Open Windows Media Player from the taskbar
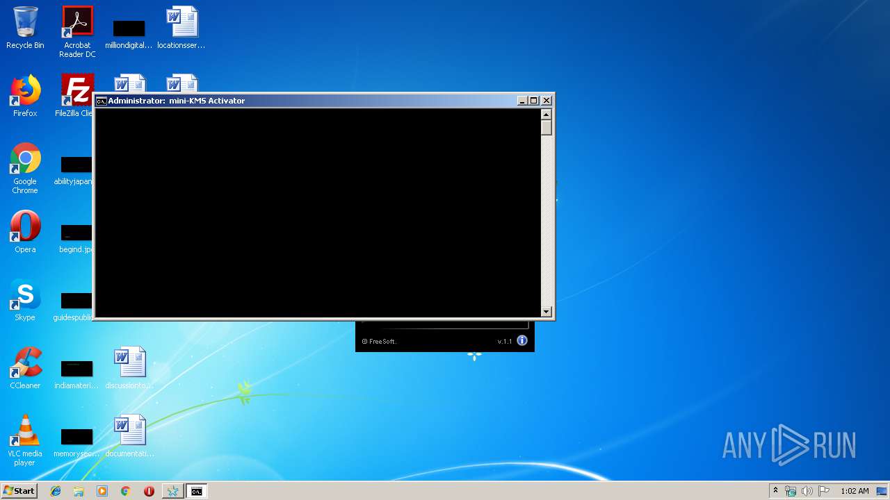890x500 pixels. click(102, 491)
